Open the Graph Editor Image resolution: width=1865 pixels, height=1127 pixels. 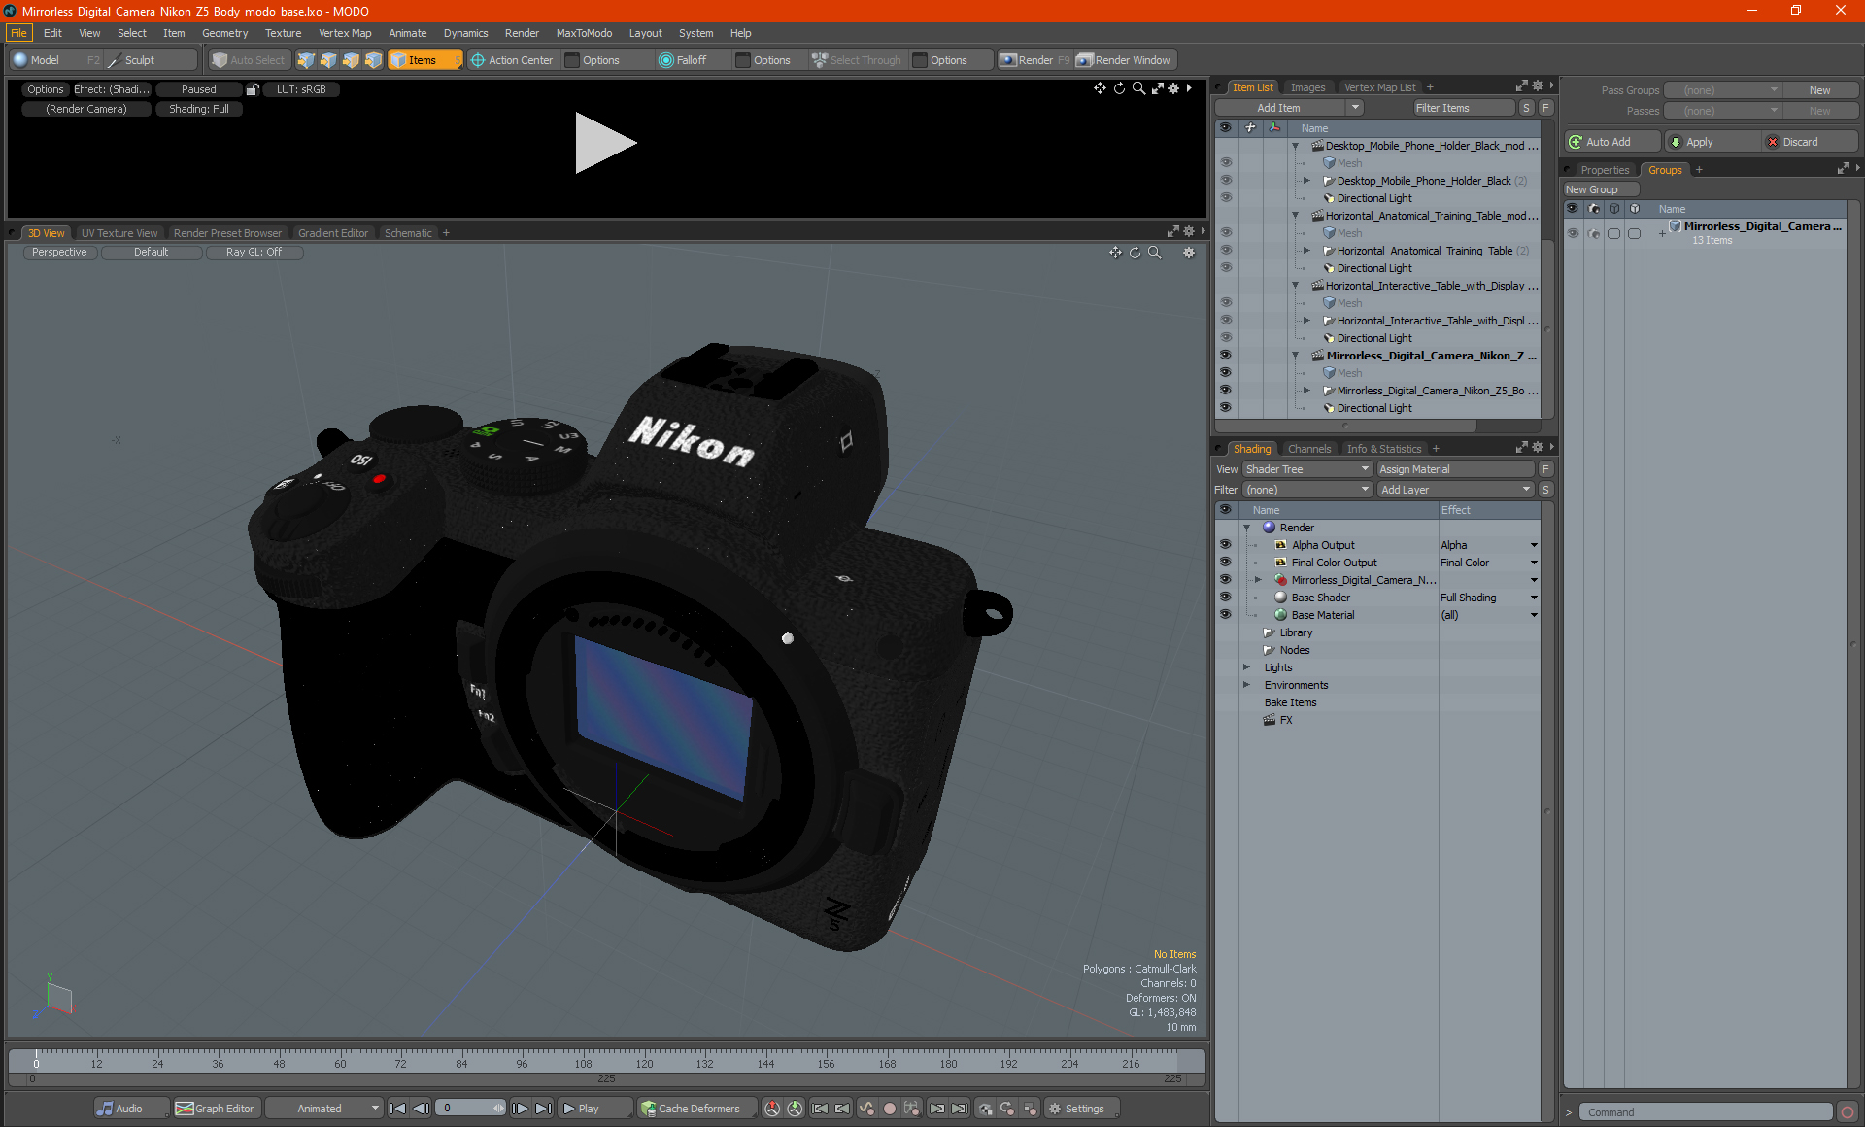[216, 1109]
